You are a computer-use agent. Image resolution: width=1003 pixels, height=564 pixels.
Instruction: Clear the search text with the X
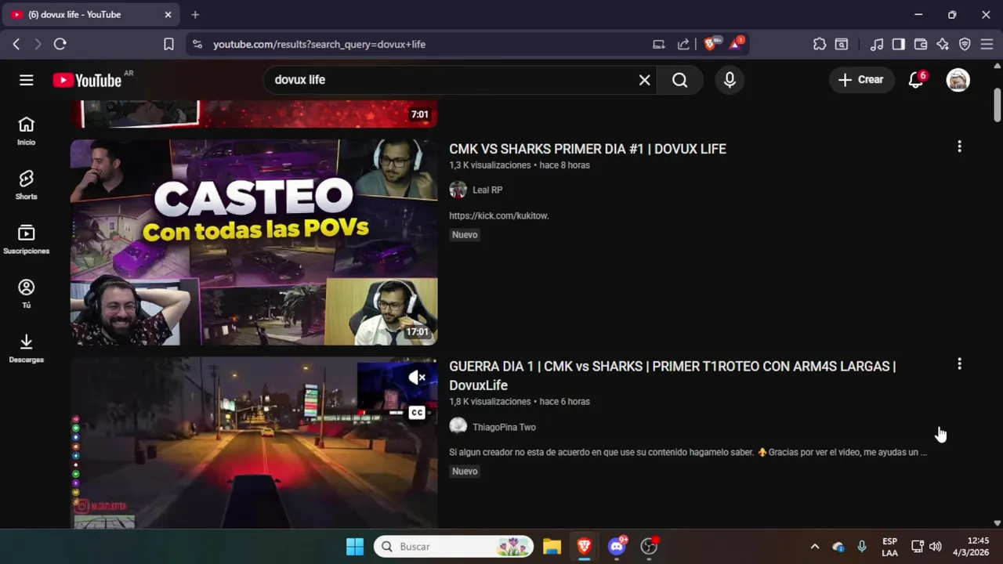tap(644, 80)
